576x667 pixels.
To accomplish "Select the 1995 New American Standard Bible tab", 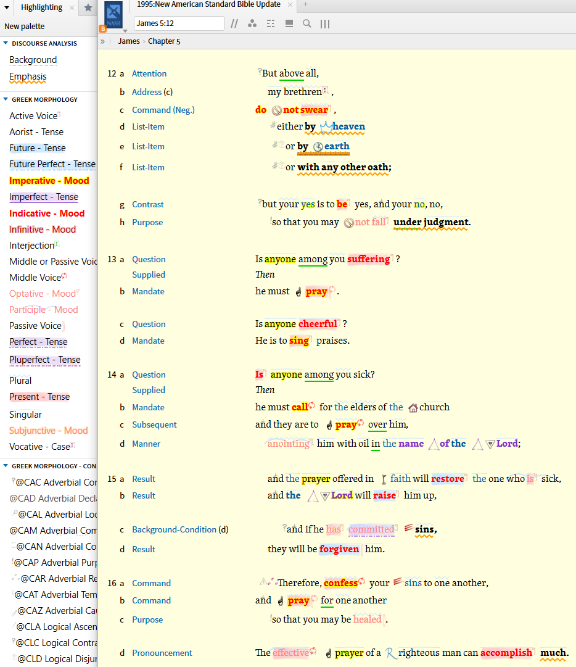I will [x=208, y=5].
